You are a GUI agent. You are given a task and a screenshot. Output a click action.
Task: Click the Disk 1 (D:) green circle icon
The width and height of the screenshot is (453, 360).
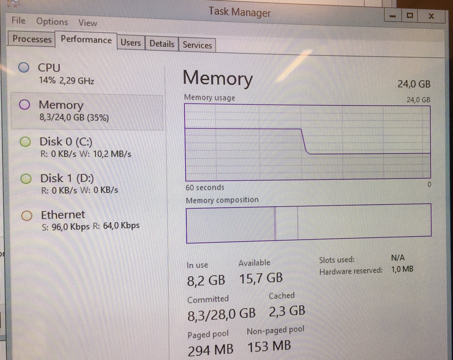click(x=26, y=179)
